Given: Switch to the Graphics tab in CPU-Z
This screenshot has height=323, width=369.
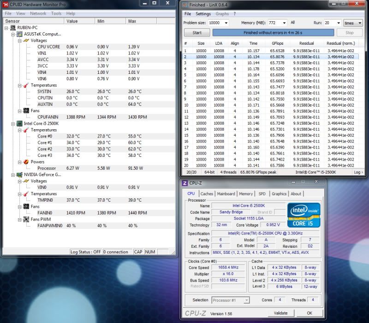Looking at the screenshot, I should click(279, 194).
